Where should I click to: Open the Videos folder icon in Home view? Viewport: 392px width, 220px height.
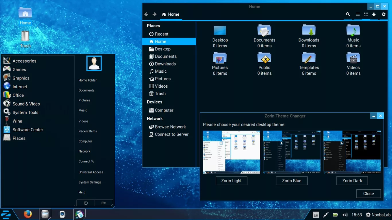click(x=353, y=64)
